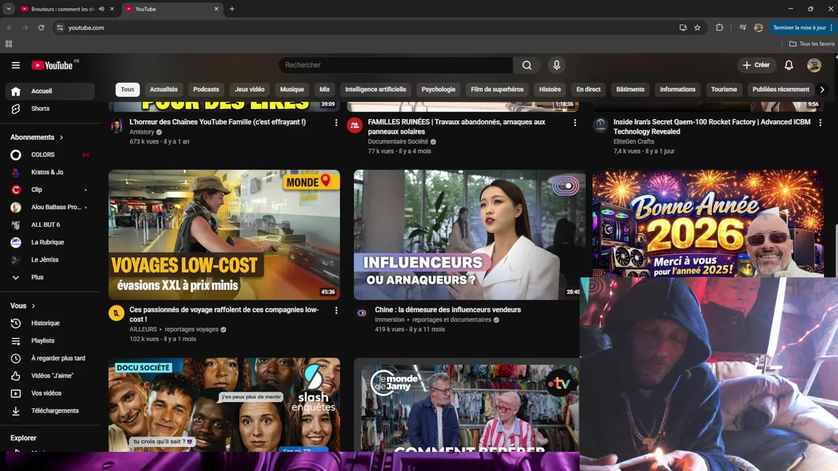The height and width of the screenshot is (471, 838).
Task: Open Vidéos "J'aime" list
Action: pyautogui.click(x=50, y=375)
